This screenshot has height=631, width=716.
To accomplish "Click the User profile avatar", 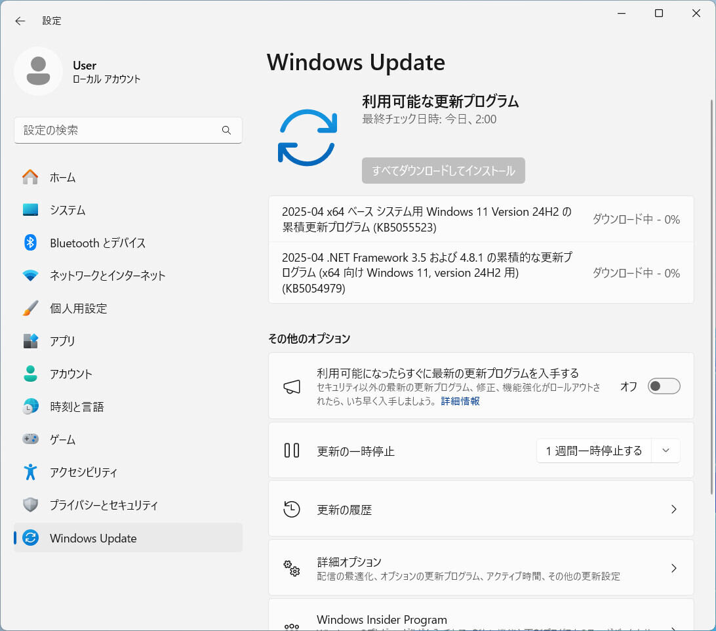I will (x=38, y=71).
